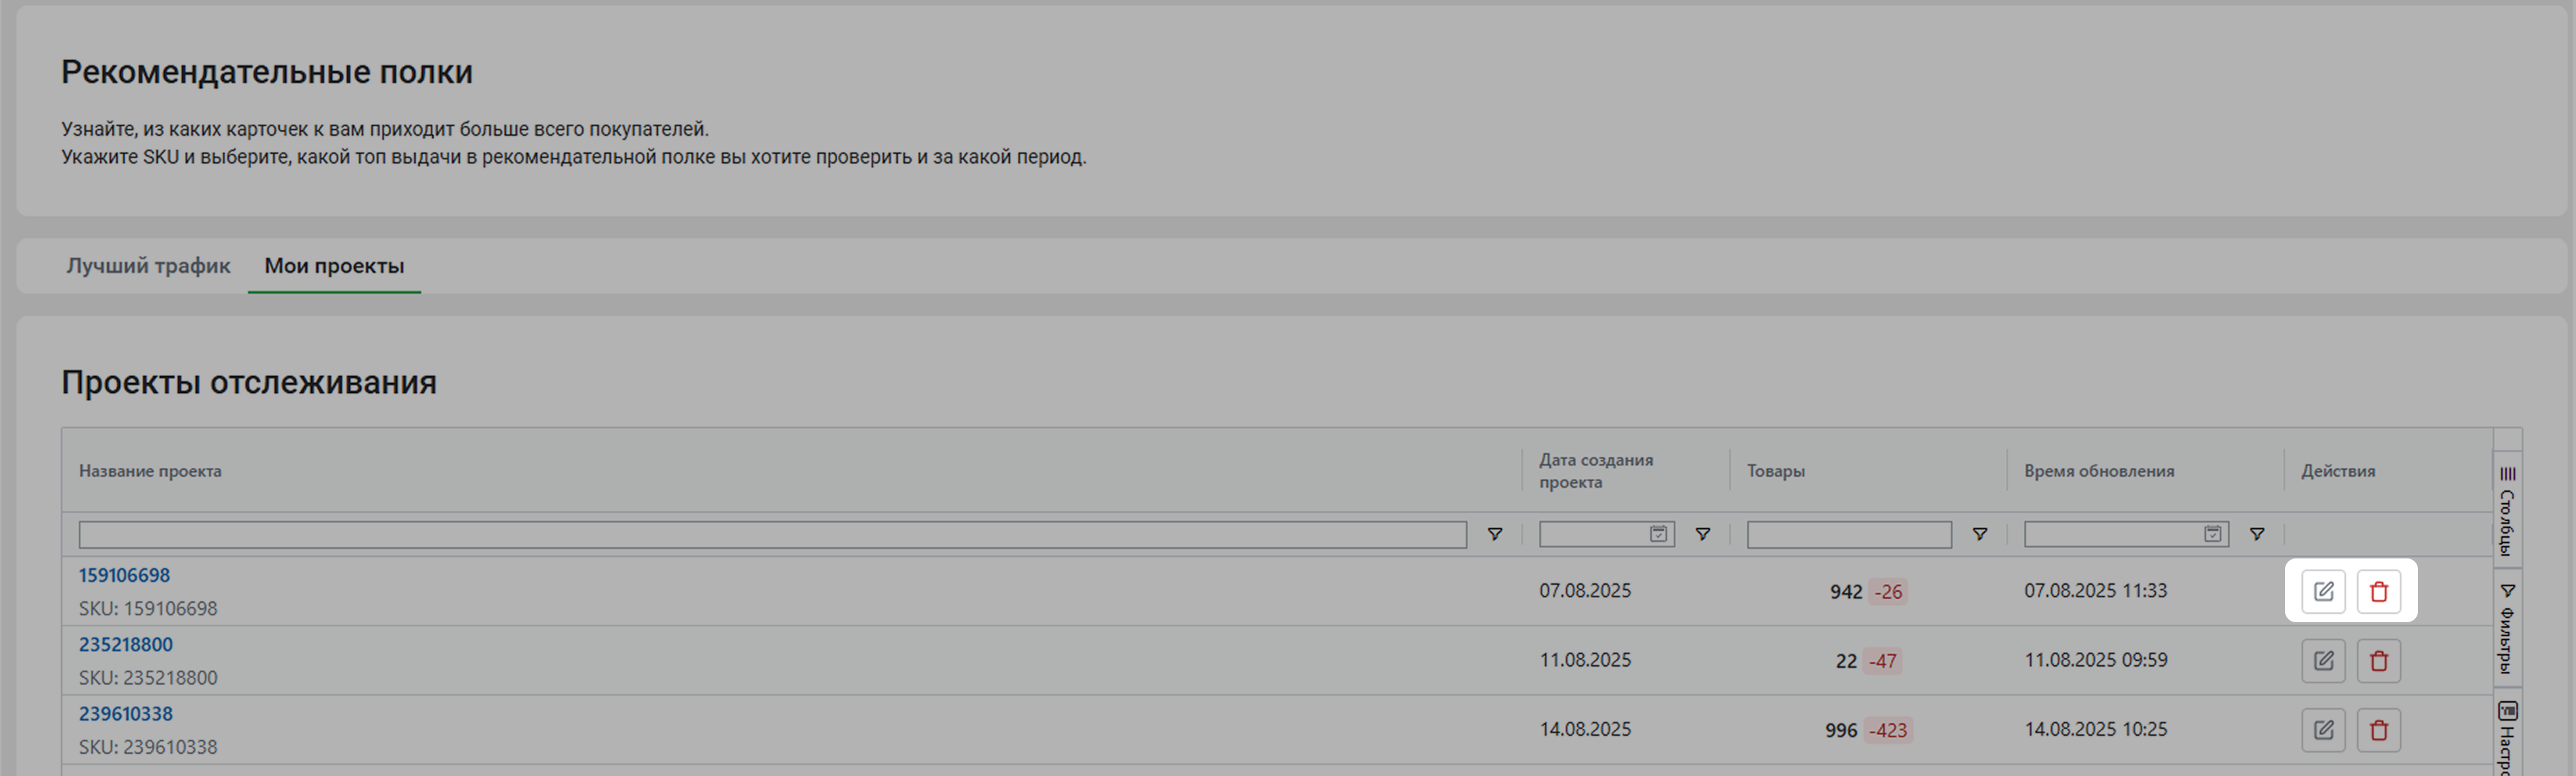
Task: Select the Мои проекты tab
Action: (334, 266)
